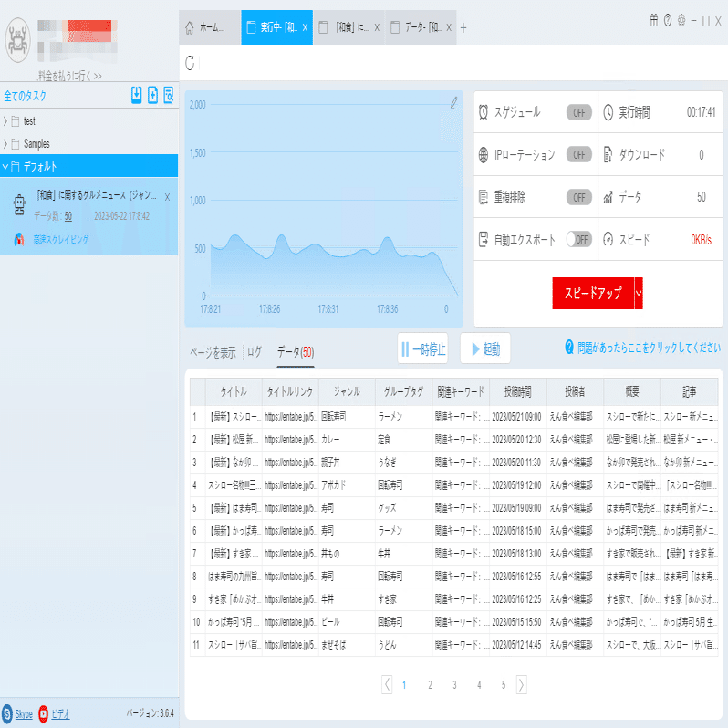
Task: Click the robot icon of the 和食 task
Action: click(19, 204)
